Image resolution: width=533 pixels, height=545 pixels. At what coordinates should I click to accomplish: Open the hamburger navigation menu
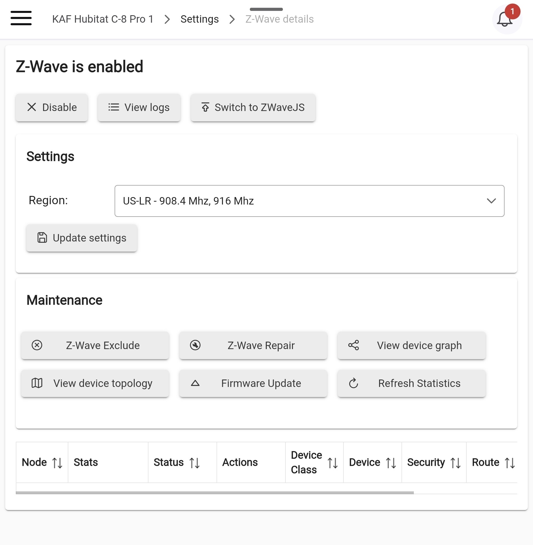click(x=21, y=18)
